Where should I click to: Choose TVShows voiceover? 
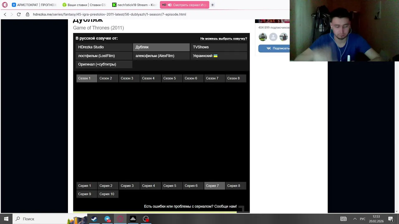219,47
